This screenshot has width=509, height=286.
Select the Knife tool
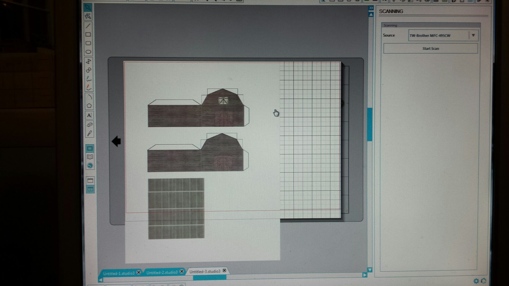[x=90, y=133]
